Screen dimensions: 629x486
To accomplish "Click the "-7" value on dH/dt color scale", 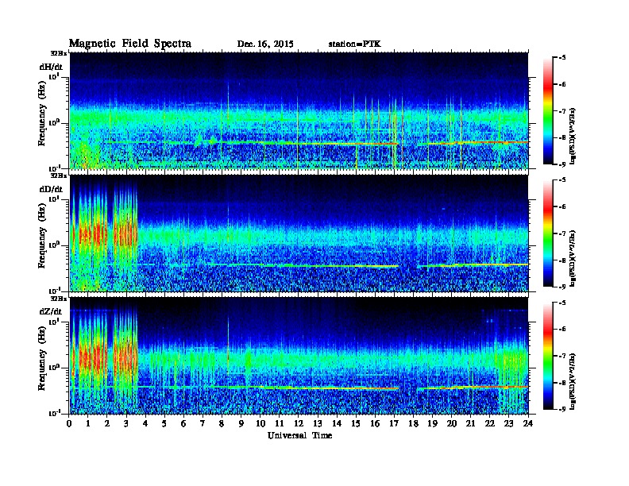I will [x=562, y=111].
